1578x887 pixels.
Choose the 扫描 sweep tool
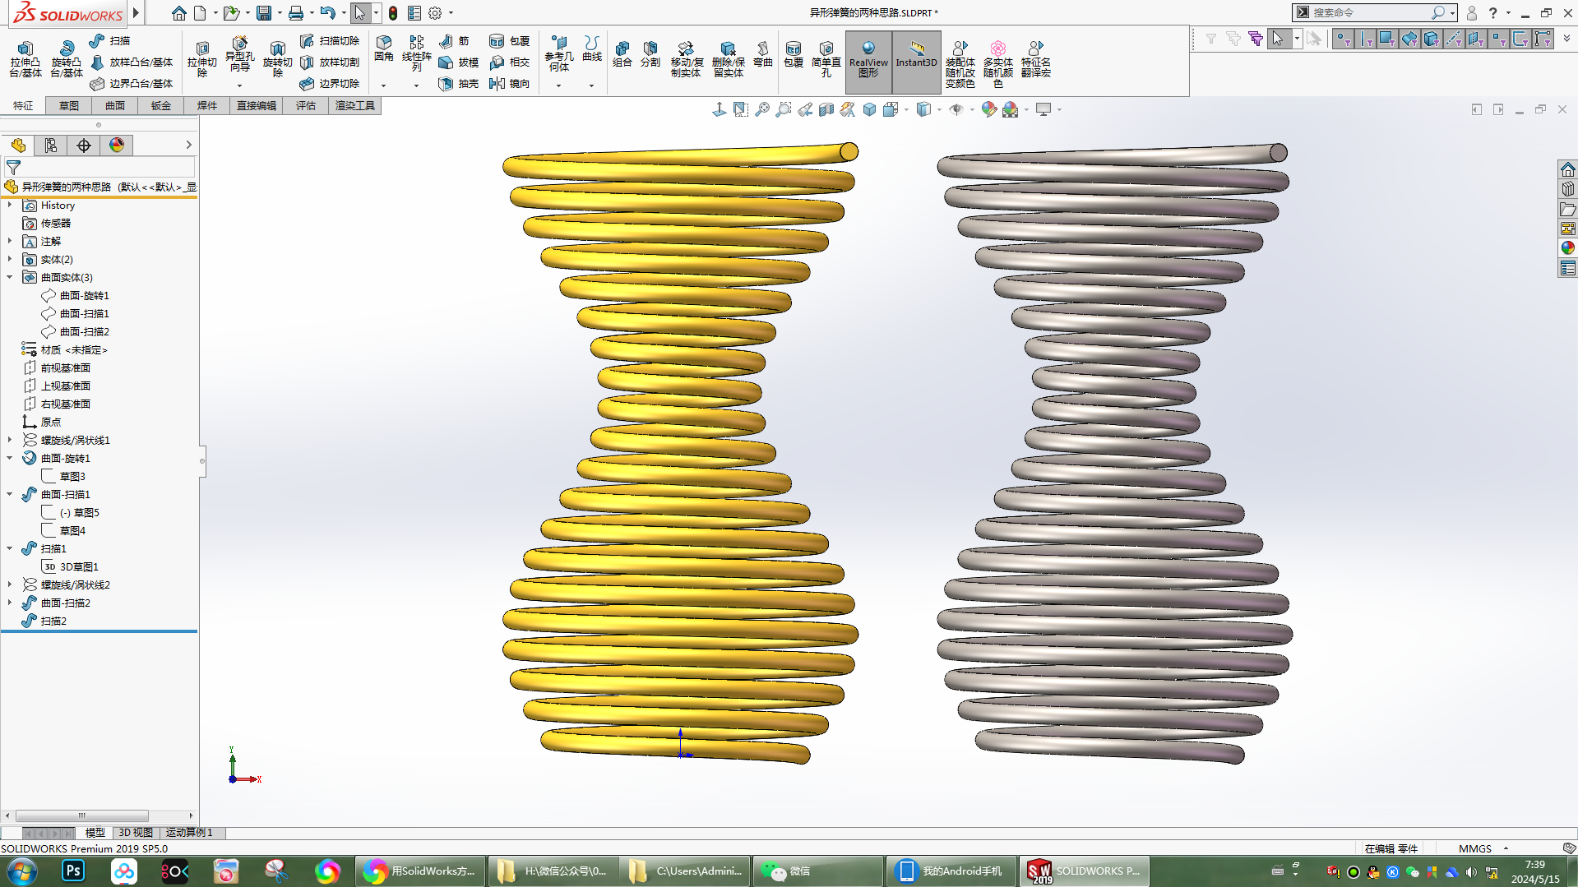(x=110, y=40)
